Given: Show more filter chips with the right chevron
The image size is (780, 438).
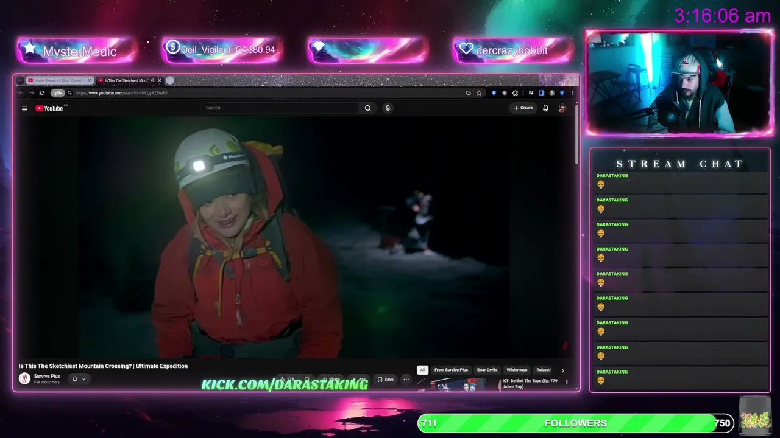Looking at the screenshot, I should (x=562, y=370).
